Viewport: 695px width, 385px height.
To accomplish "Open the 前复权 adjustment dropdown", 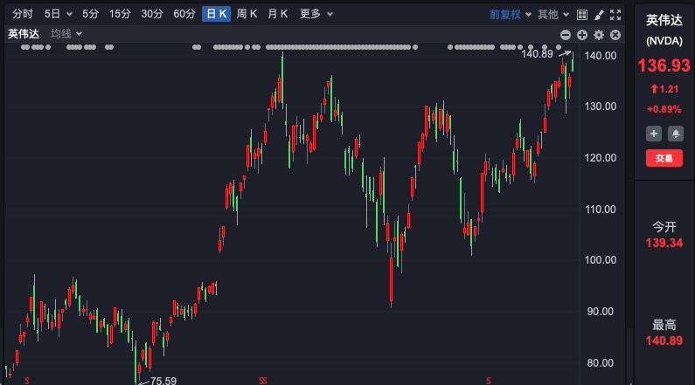I will 509,14.
